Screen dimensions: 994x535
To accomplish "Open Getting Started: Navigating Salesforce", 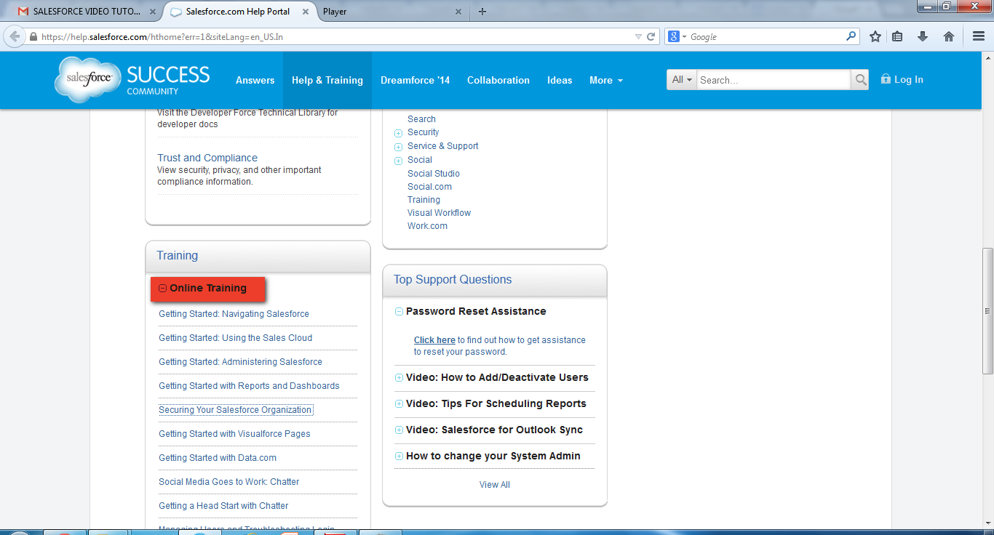I will click(x=234, y=314).
